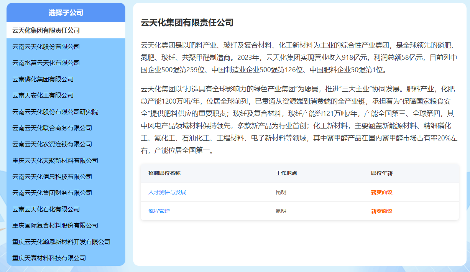Viewport: 470px width, 272px height.
Task: Open the 人才测评与发展 job posting
Action: point(167,193)
